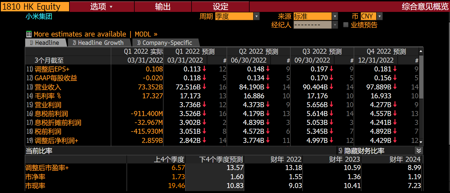Click the scrollbar down arrow of the estimates table
This screenshot has height=193, width=450.
pos(421,142)
